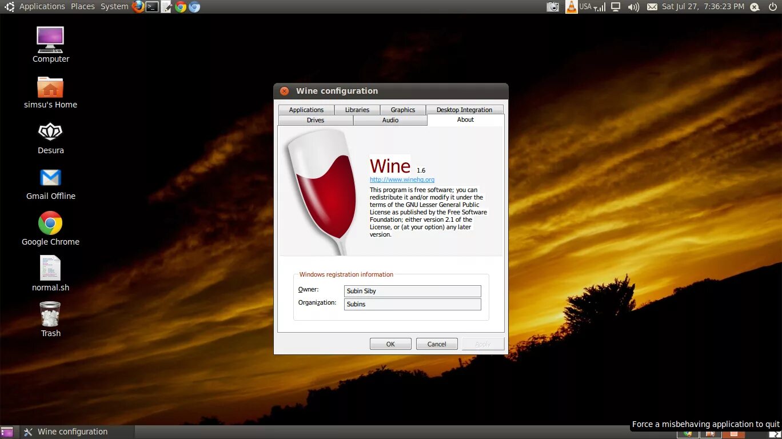Launch Chromium from the top panel

pyautogui.click(x=194, y=7)
